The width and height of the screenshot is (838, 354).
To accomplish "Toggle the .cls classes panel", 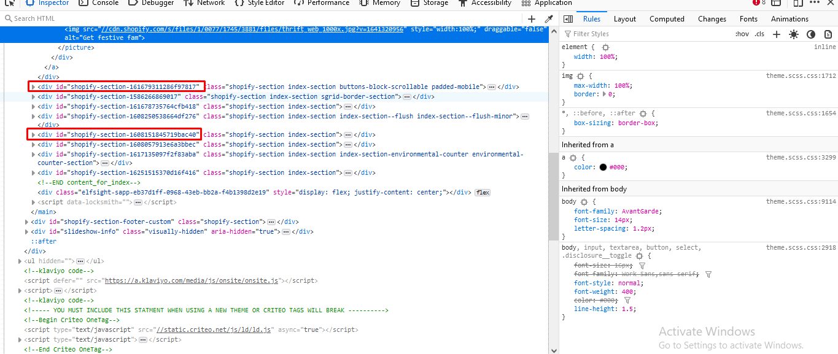I will click(x=760, y=34).
